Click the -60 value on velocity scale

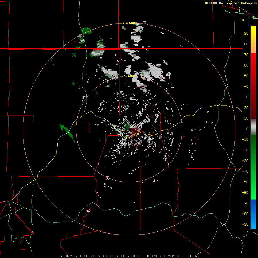pos(245,193)
